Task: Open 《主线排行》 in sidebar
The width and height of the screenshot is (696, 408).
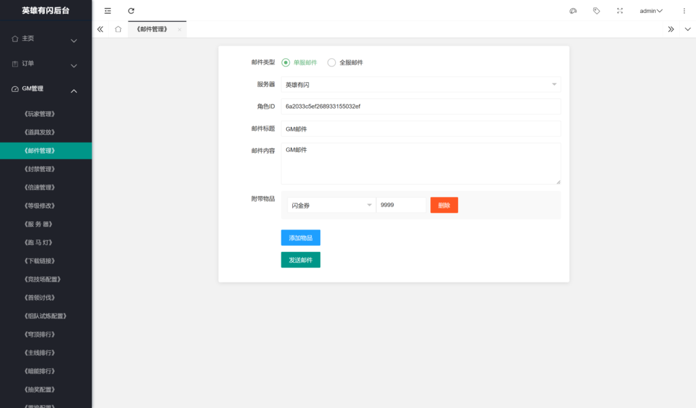Action: (46, 352)
